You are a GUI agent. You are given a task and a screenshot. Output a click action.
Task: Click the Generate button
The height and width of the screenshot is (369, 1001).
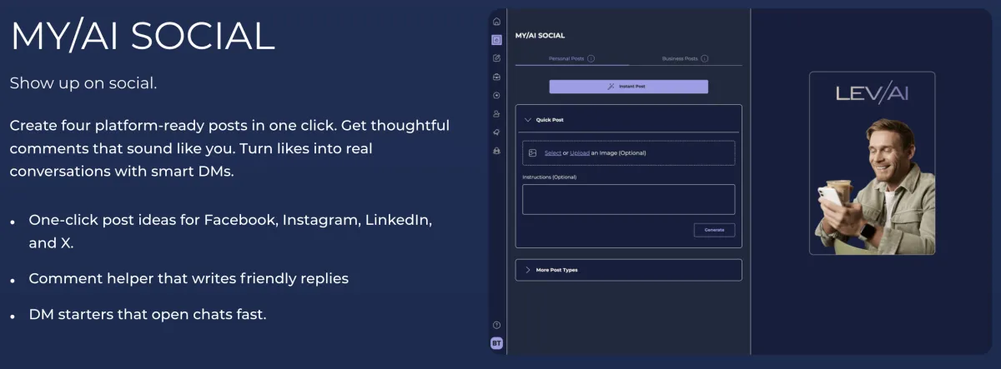tap(714, 230)
